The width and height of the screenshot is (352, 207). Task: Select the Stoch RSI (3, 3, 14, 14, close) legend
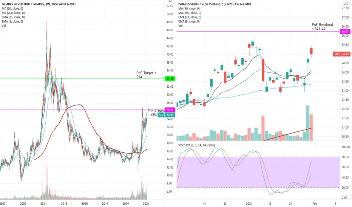(196, 145)
